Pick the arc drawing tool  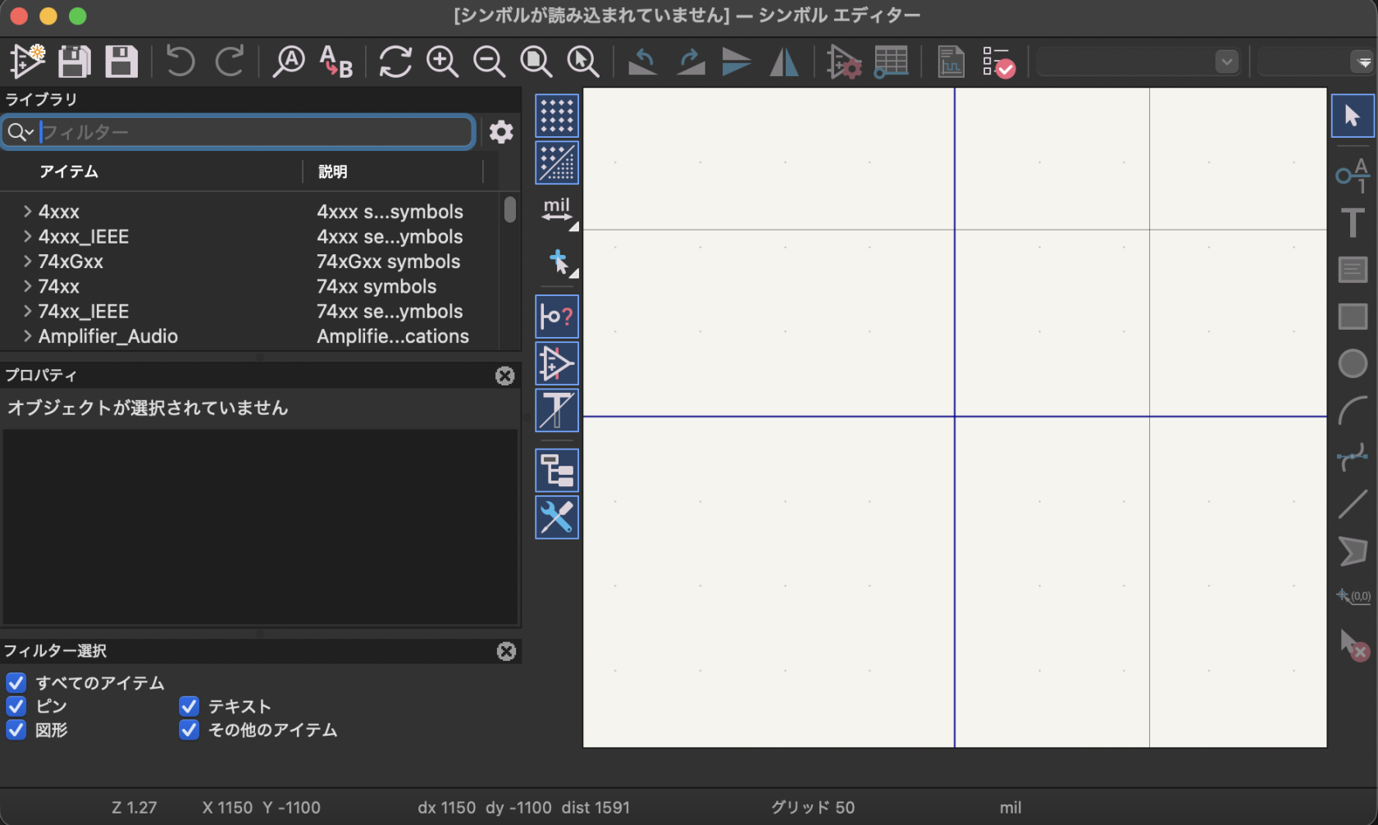point(1353,410)
